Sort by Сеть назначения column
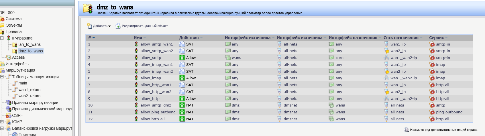485x136 pixels. click(x=403, y=38)
